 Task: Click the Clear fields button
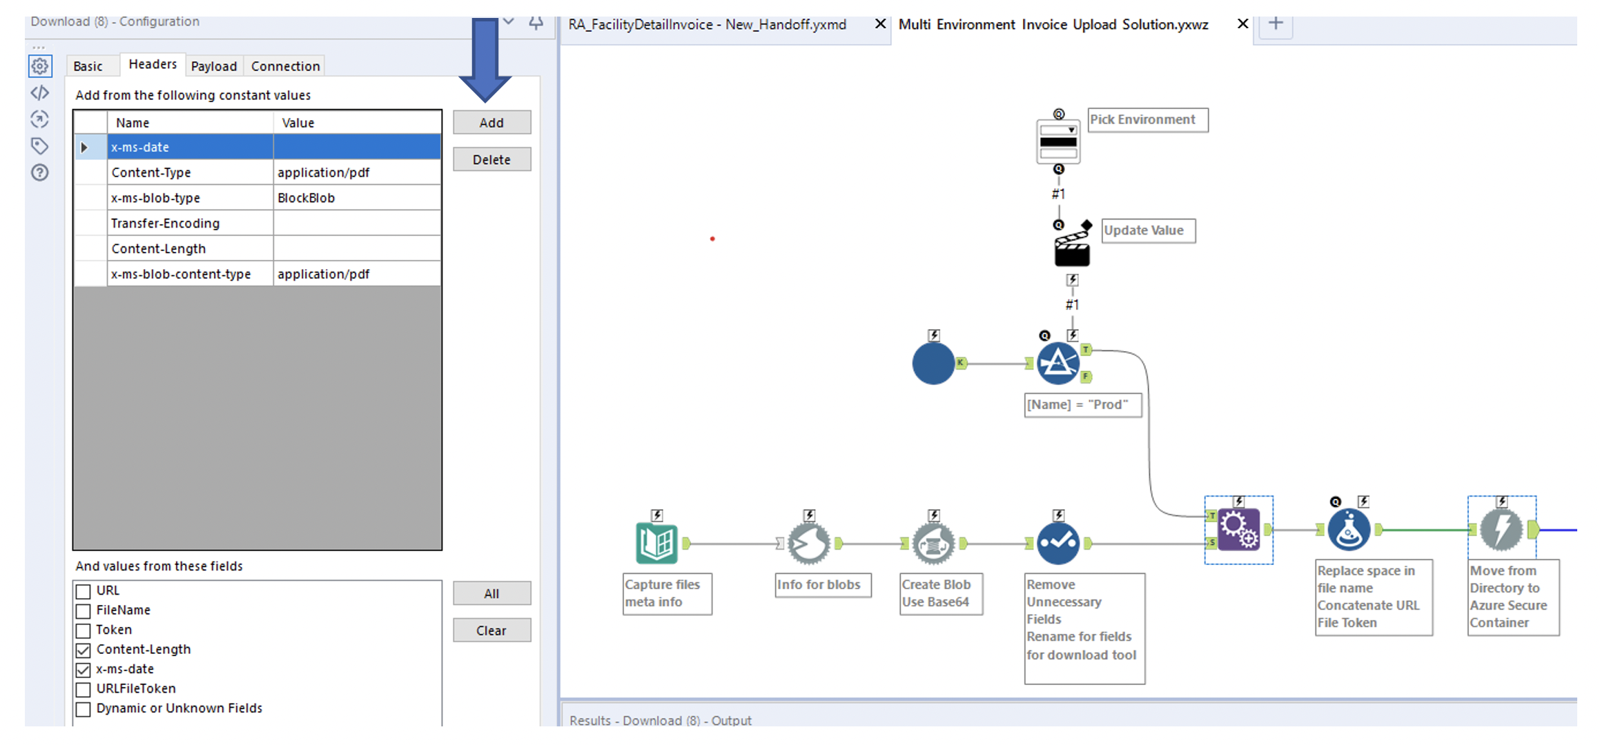(x=491, y=630)
